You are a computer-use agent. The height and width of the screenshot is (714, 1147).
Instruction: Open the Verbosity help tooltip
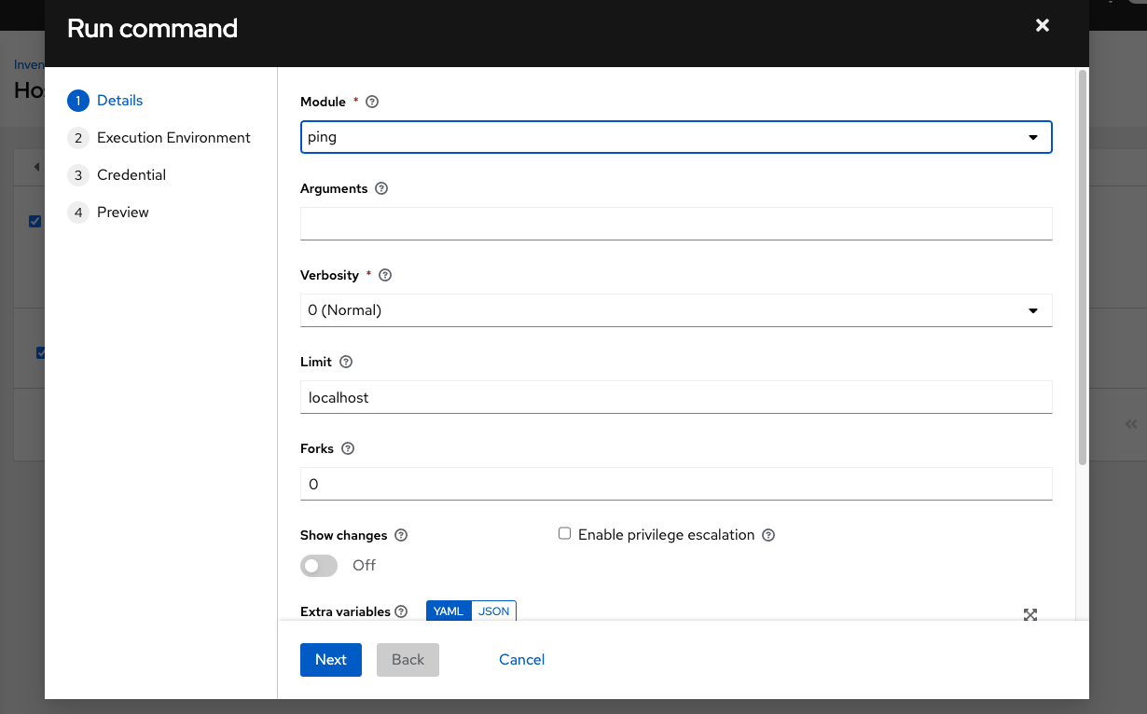point(385,274)
